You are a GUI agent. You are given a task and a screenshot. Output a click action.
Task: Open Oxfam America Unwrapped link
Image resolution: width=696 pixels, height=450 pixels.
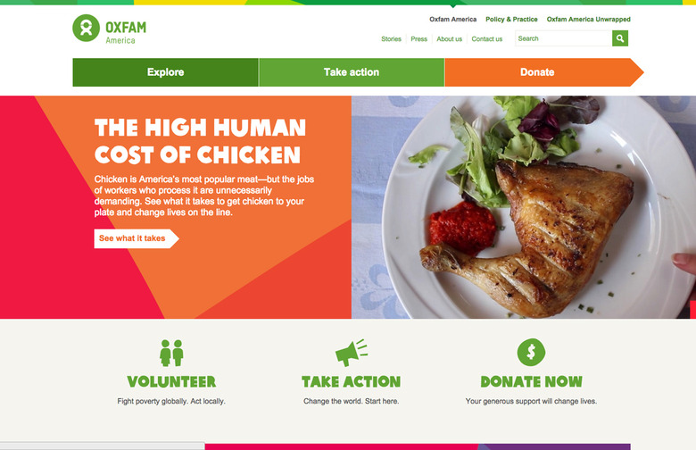[x=589, y=19]
